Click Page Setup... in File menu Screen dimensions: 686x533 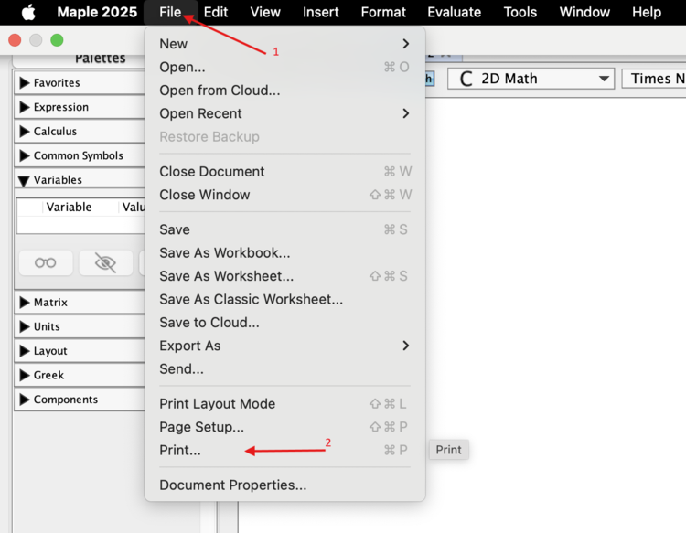(201, 427)
